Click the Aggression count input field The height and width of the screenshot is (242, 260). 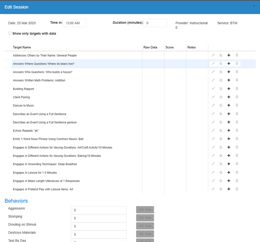click(99, 210)
